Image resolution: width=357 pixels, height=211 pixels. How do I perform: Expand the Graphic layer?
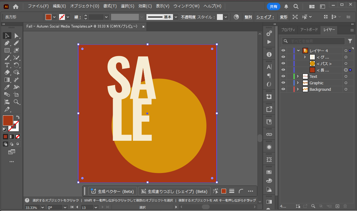pos(298,82)
